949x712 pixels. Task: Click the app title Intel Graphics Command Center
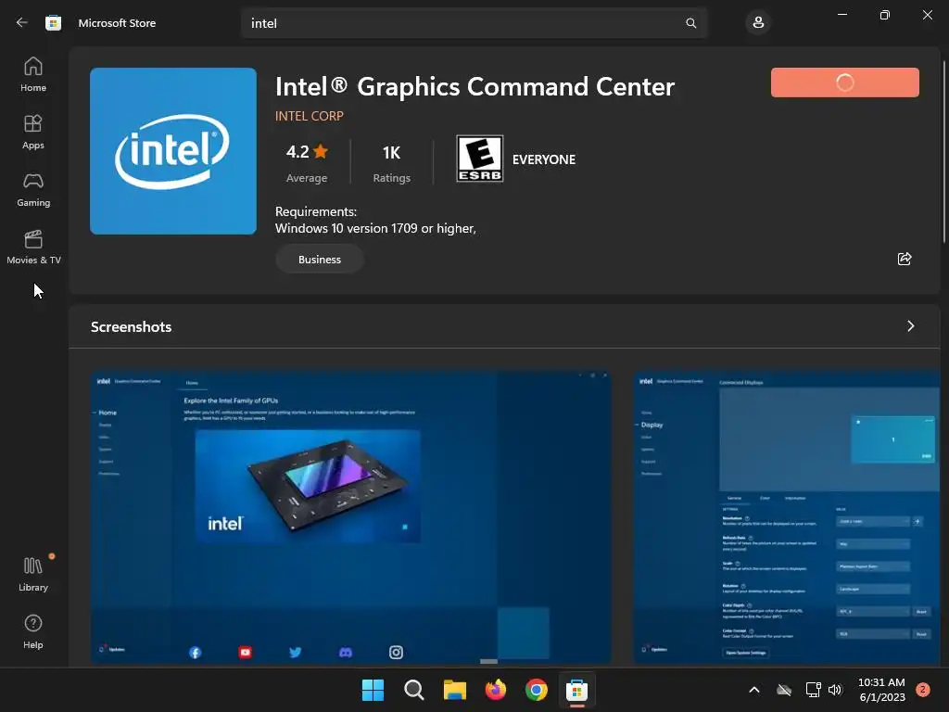point(475,86)
